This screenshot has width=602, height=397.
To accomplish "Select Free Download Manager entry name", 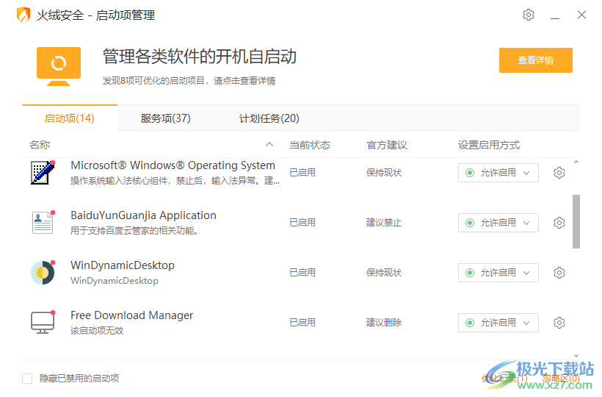I will pyautogui.click(x=131, y=315).
